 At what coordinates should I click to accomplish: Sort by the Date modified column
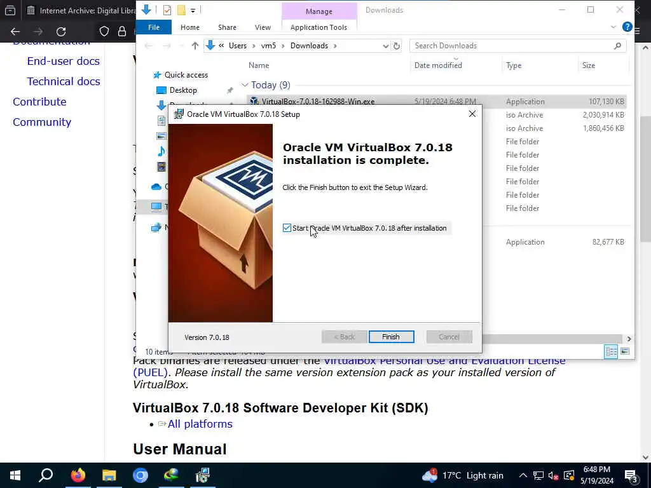438,65
